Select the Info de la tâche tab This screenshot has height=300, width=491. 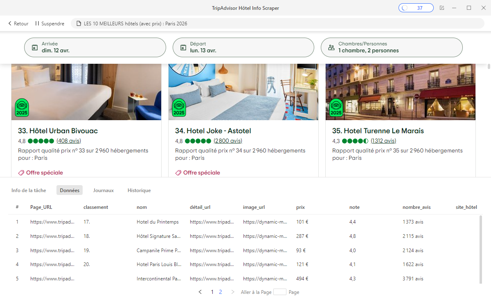pyautogui.click(x=29, y=190)
